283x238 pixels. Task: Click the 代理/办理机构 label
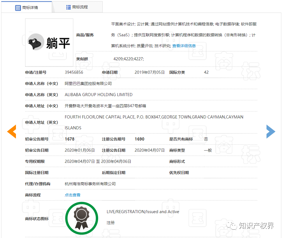point(38,184)
